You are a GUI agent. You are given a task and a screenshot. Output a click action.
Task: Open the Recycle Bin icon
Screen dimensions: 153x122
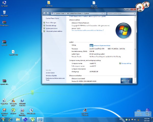(x=4, y=13)
